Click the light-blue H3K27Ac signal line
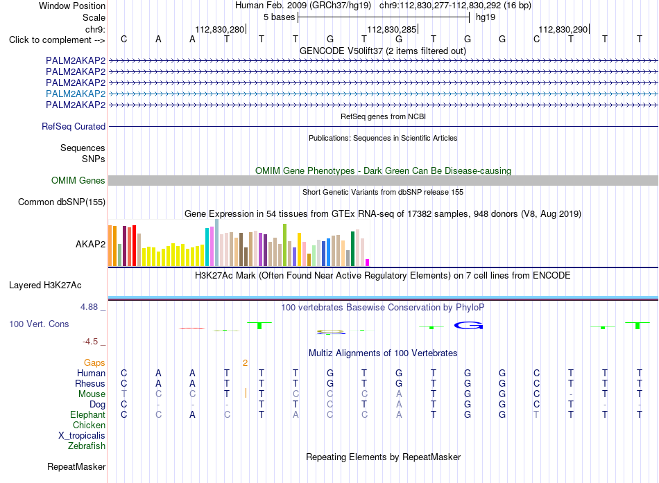Screen dimensions: 659x483 [x=383, y=297]
